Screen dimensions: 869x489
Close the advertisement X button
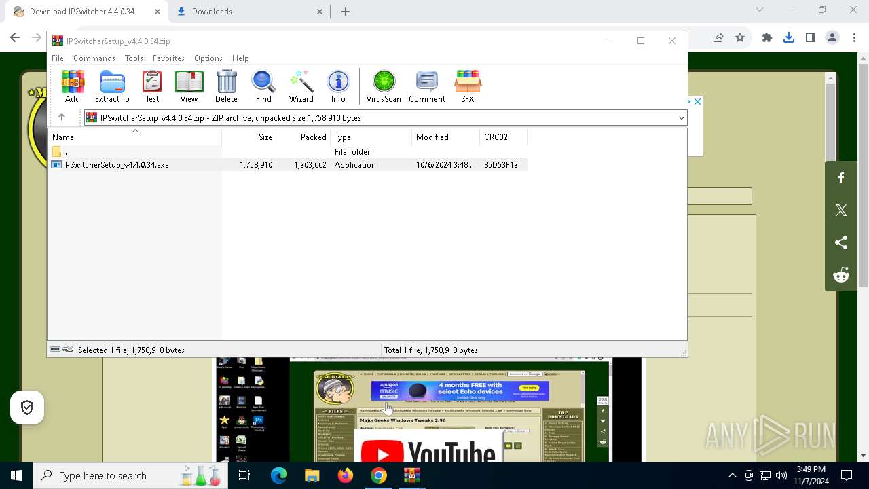(697, 101)
